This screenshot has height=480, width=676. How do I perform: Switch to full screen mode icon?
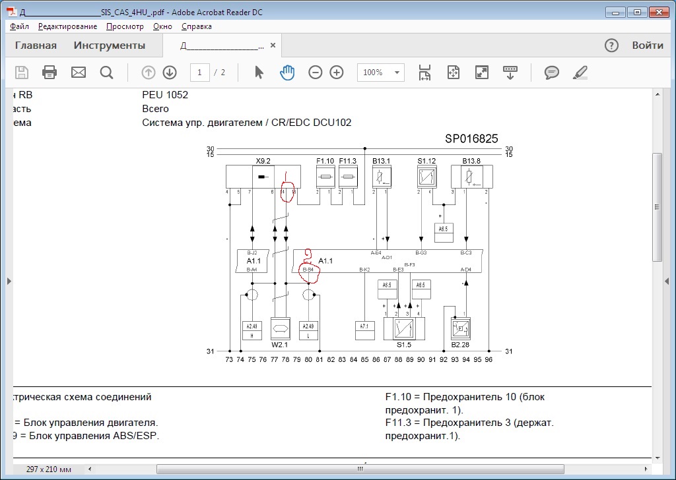point(481,73)
